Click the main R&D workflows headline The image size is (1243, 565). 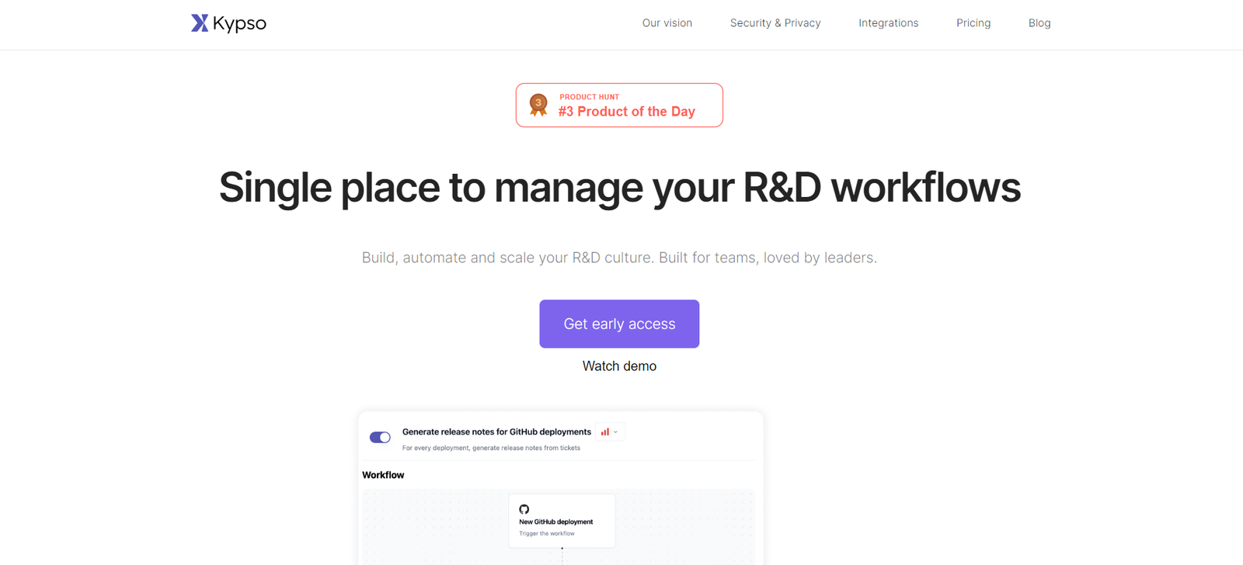click(x=619, y=187)
